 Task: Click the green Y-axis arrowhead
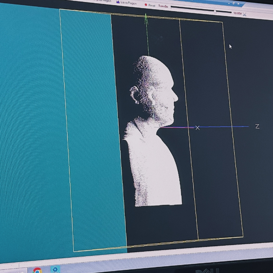(146, 16)
